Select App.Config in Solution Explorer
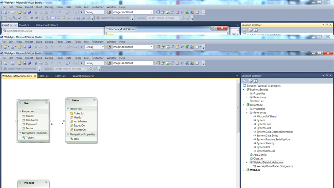This screenshot has height=188, width=334. coord(260,155)
